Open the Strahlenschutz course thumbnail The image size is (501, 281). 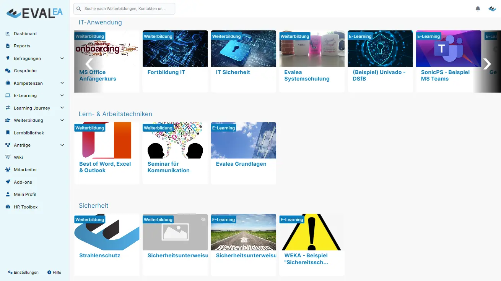click(x=107, y=232)
